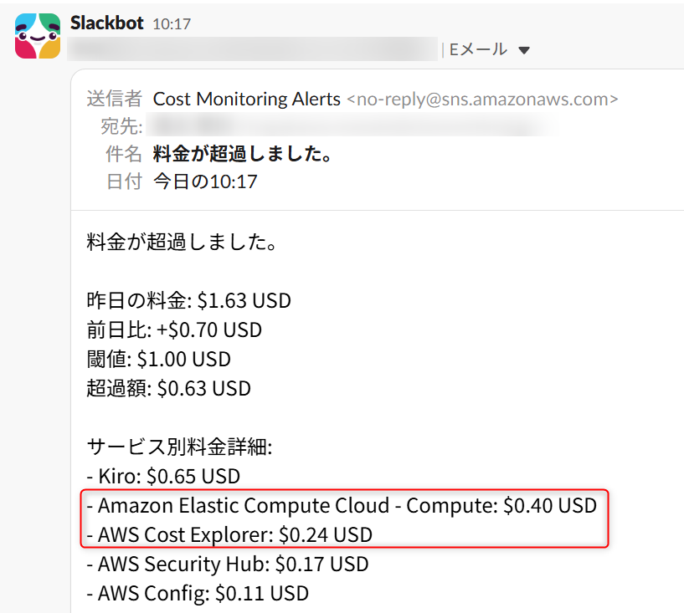Viewport: 684px width, 613px height.
Task: Click the Amazon Elastic Compute Cloud cost entry
Action: 342,506
